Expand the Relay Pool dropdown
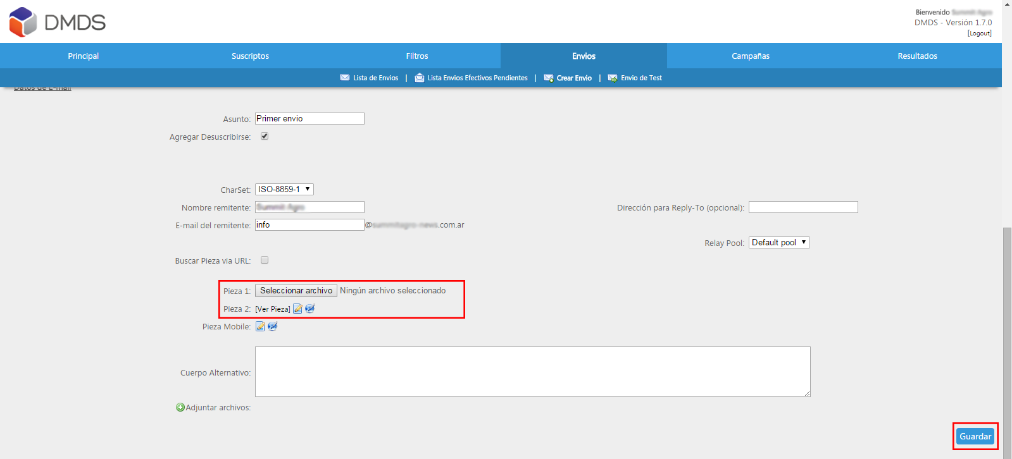This screenshot has width=1012, height=459. coord(779,242)
